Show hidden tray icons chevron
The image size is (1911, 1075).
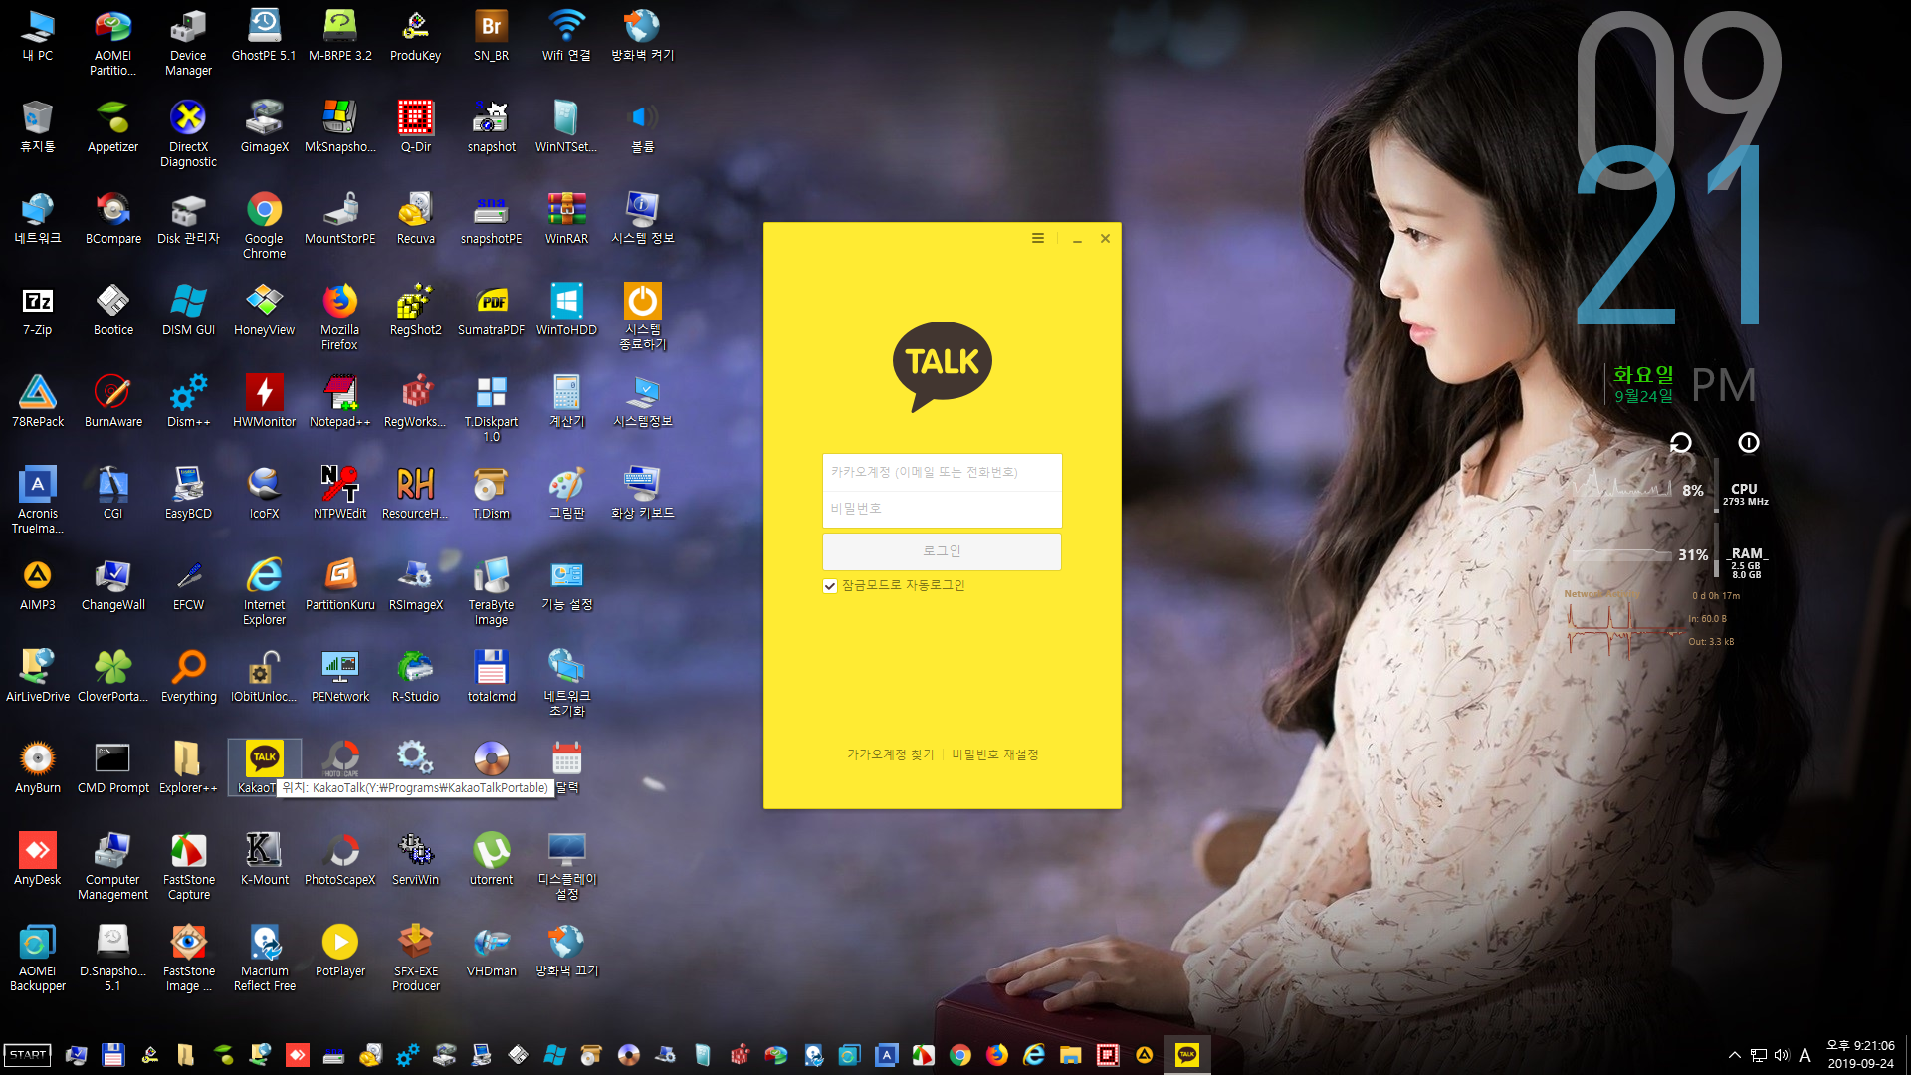[1735, 1055]
